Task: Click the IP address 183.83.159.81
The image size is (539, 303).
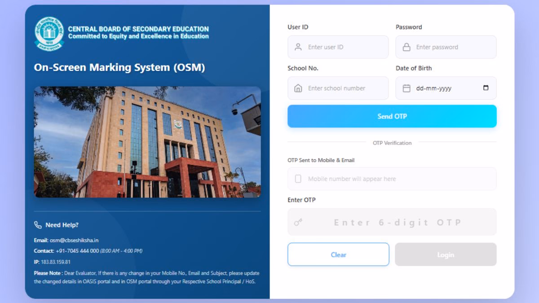Action: pos(56,262)
